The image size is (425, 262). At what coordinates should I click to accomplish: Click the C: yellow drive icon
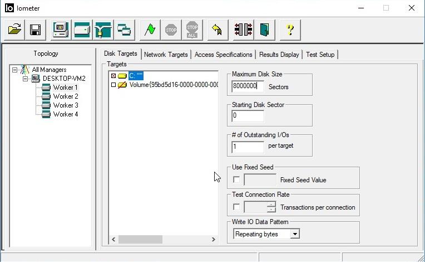coord(122,76)
